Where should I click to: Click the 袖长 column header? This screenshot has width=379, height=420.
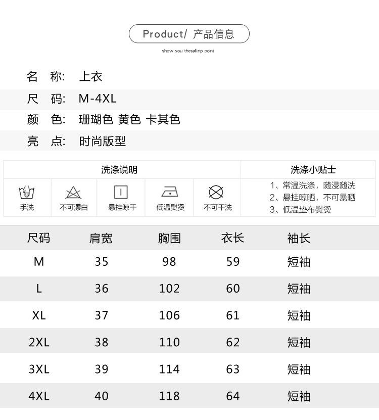(x=299, y=238)
